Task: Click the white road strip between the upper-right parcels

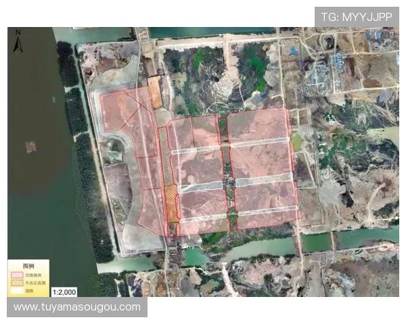Action: 258,143
